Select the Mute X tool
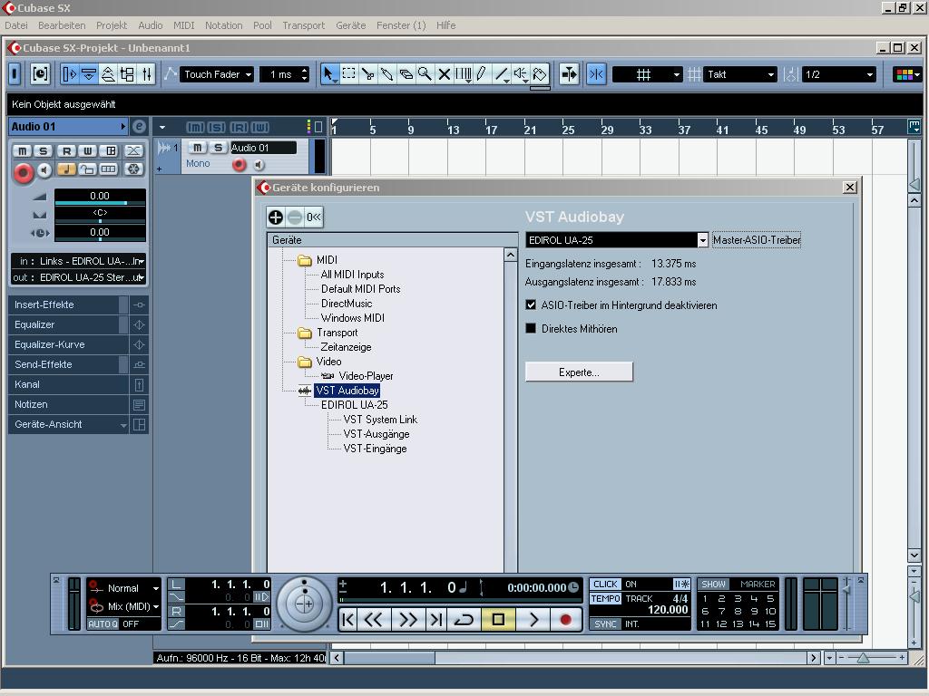Image resolution: width=929 pixels, height=696 pixels. click(x=444, y=74)
